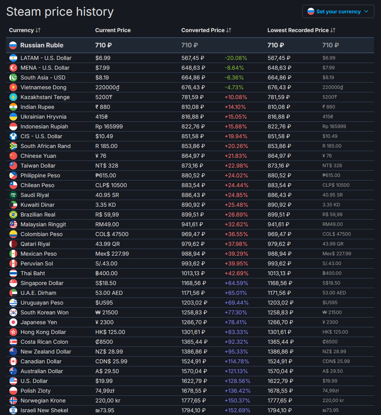381x415 pixels.
Task: Select the Qatari Riyal currency name
Action: [x=35, y=244]
